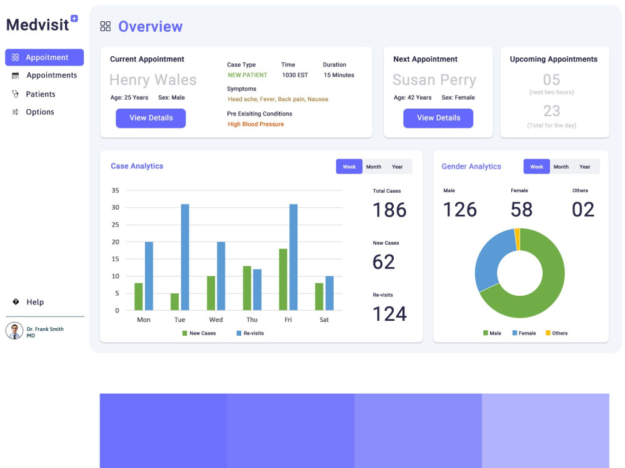Switch Case Analytics to Year
The height and width of the screenshot is (468, 625).
point(397,167)
